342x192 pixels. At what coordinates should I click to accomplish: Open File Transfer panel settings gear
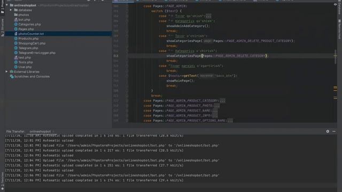click(328, 131)
